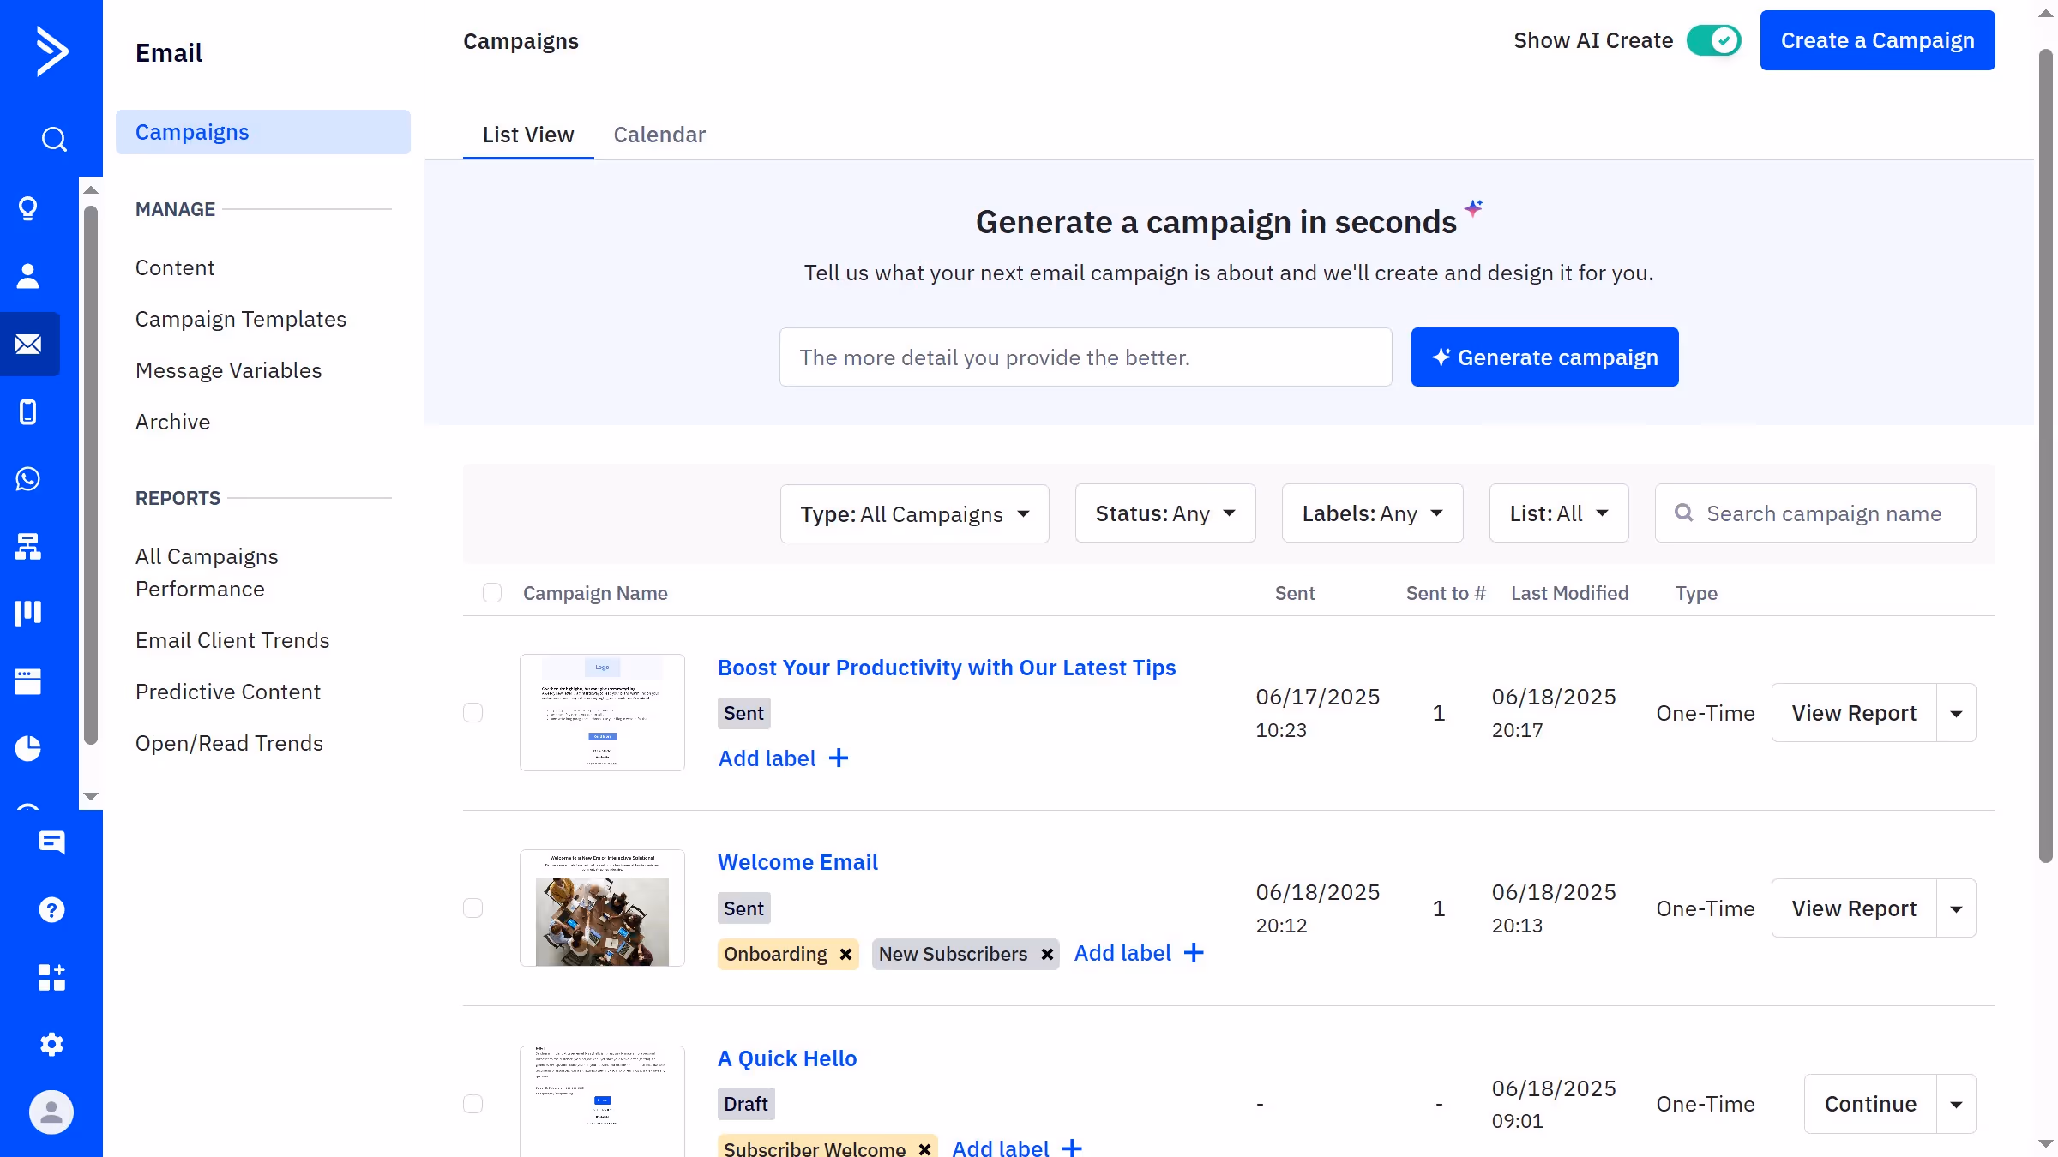Viewport: 2058px width, 1157px height.
Task: Expand the Status: Any filter dropdown
Action: pyautogui.click(x=1164, y=513)
